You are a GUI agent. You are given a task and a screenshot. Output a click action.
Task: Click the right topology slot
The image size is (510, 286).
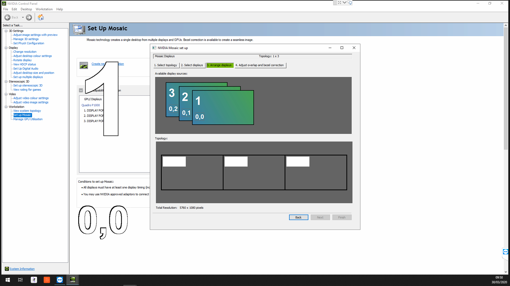point(316,173)
